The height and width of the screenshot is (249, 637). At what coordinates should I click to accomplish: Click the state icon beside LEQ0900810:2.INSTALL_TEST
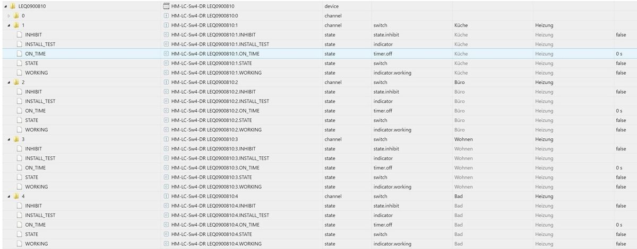coord(167,101)
